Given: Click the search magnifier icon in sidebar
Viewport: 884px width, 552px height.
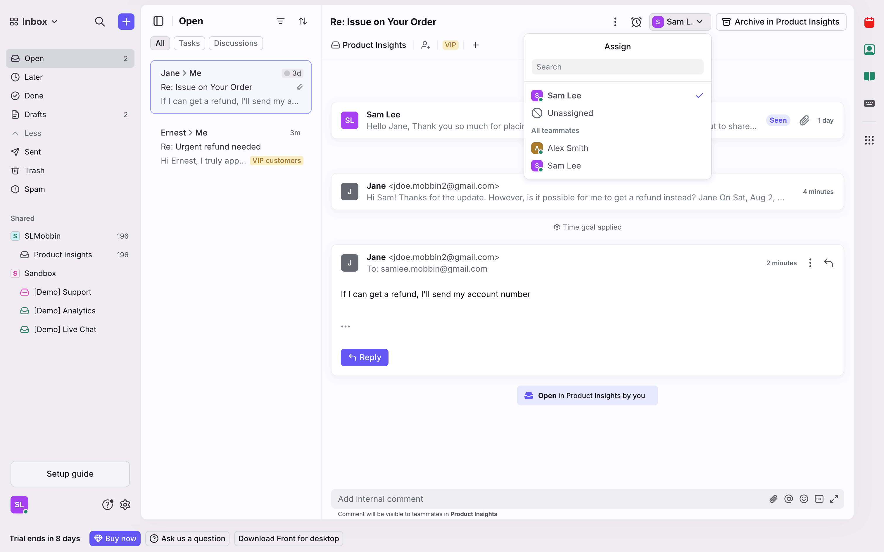Looking at the screenshot, I should [100, 22].
